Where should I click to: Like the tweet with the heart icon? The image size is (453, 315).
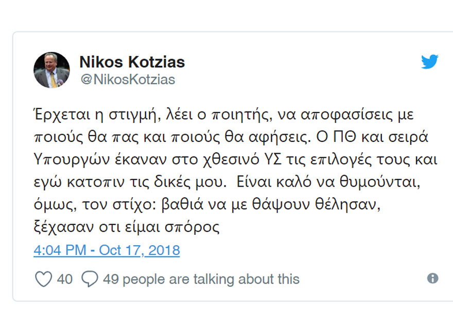(43, 279)
